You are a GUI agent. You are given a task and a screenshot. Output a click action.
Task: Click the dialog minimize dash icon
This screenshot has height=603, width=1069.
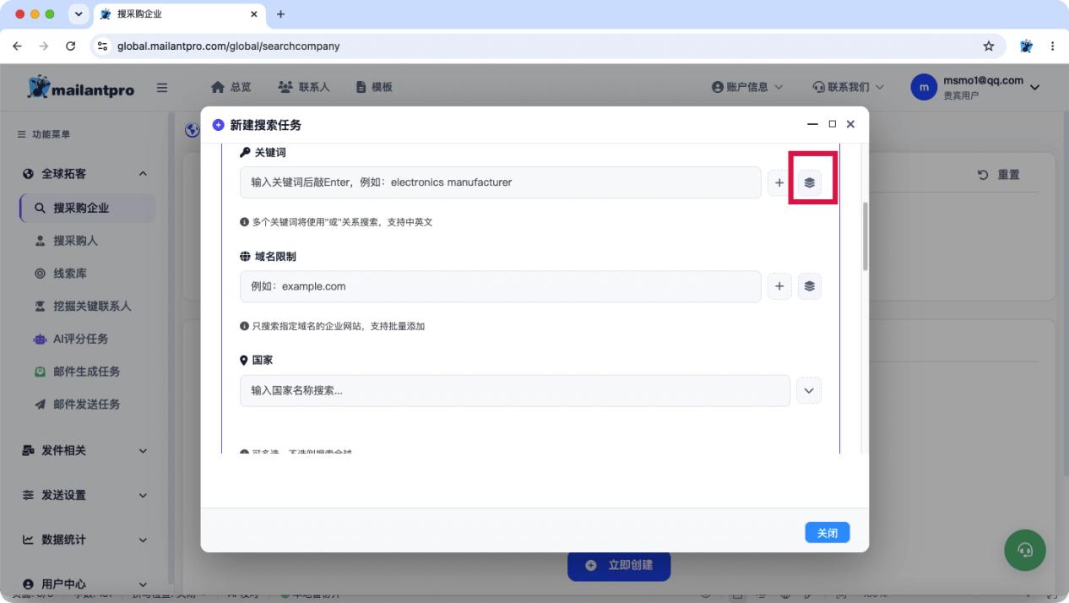coord(813,124)
